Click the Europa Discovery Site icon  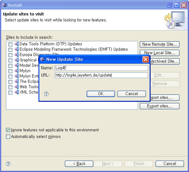pos(16,54)
